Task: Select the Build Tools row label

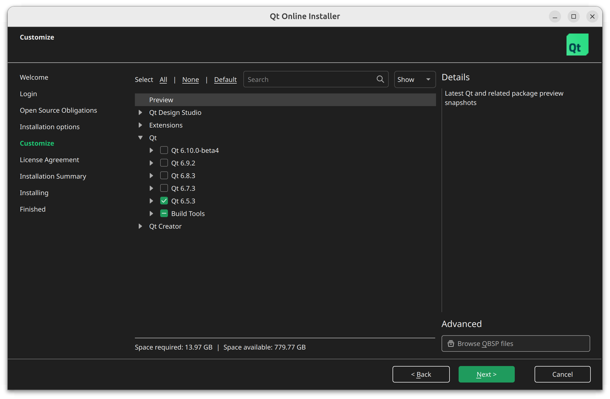Action: 188,214
